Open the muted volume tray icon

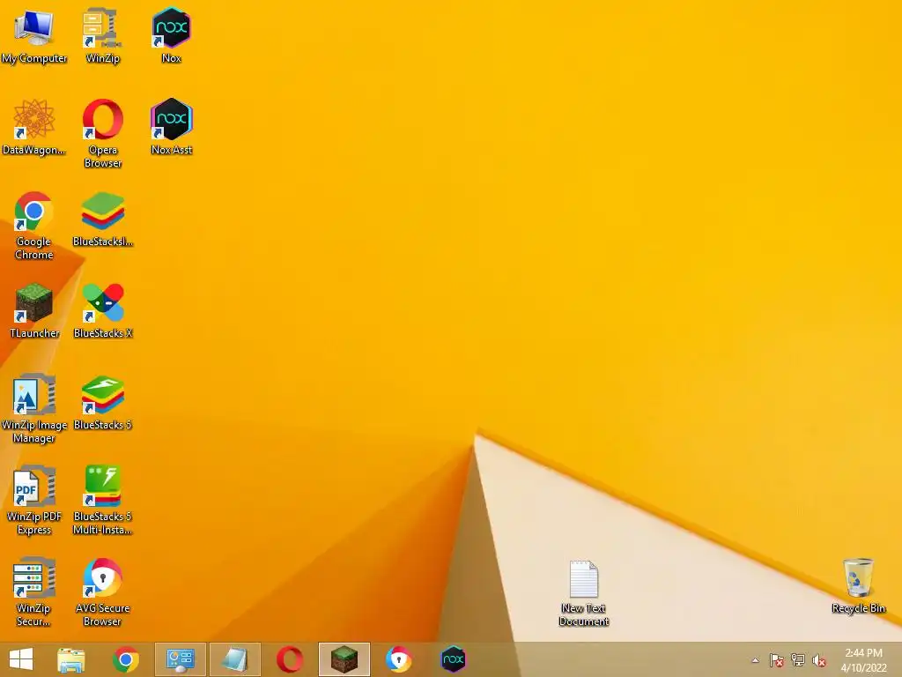(x=819, y=660)
